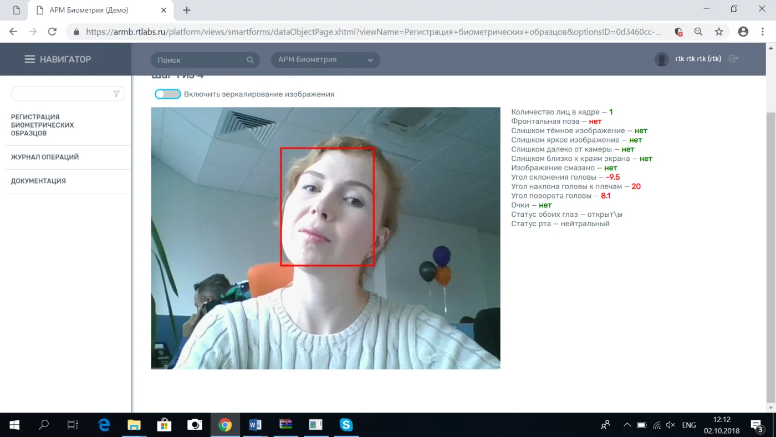Open File Explorer from taskbar
776x437 pixels.
[x=134, y=425]
